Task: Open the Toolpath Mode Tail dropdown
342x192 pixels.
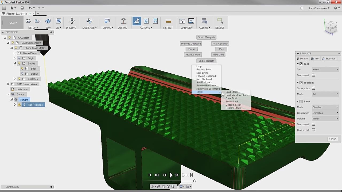Action: [325, 94]
